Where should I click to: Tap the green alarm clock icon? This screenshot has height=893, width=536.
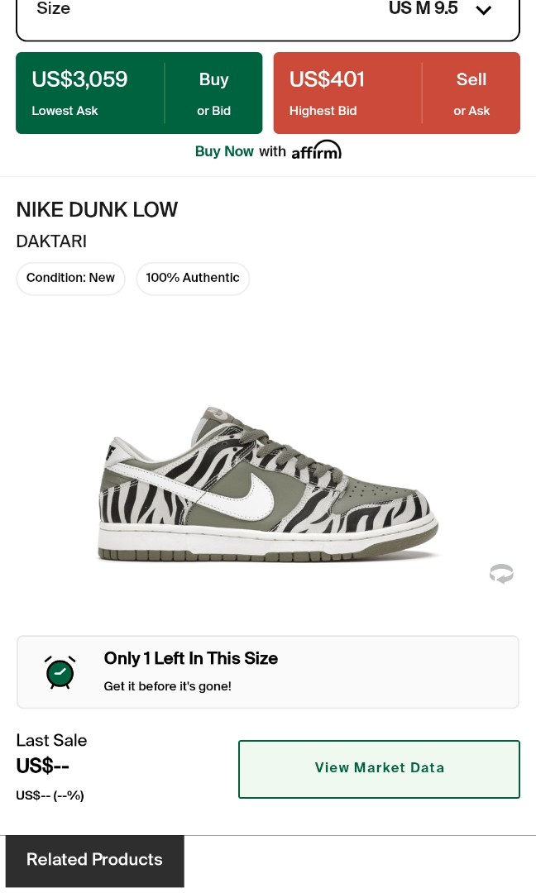click(60, 672)
